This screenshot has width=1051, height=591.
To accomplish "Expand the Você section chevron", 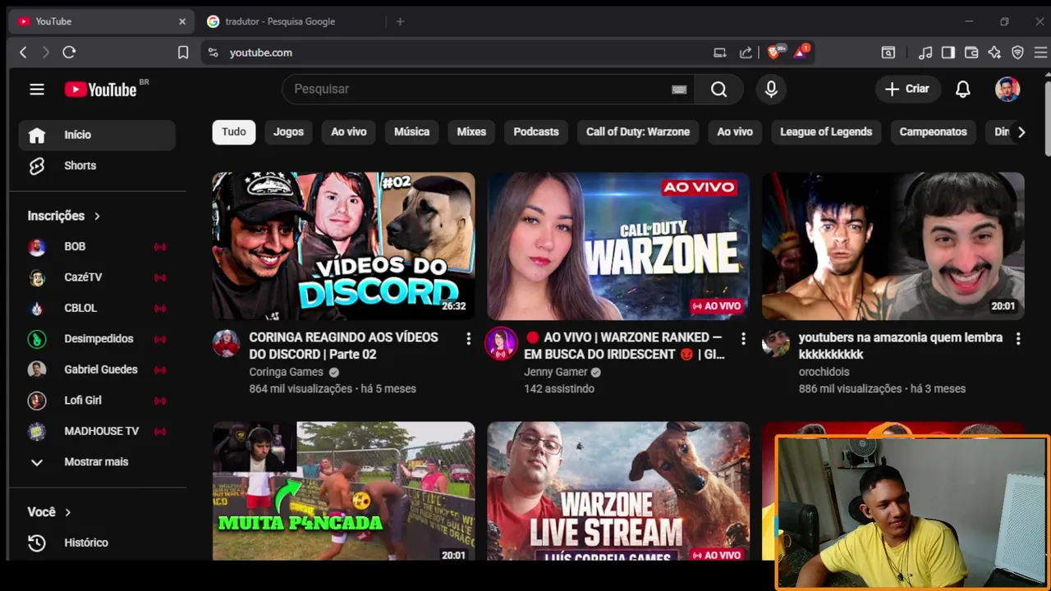I will click(x=67, y=512).
